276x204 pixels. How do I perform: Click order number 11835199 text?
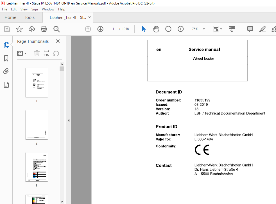point(202,100)
